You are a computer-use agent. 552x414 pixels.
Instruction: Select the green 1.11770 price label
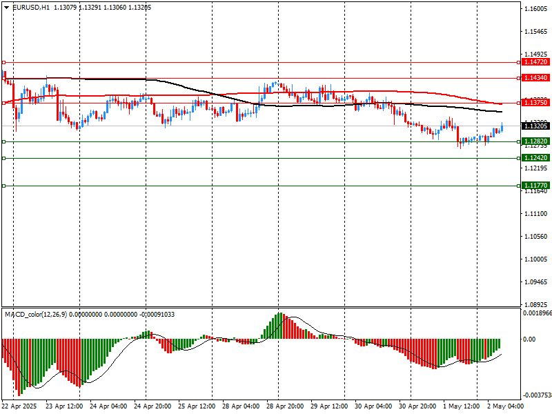[x=535, y=186]
